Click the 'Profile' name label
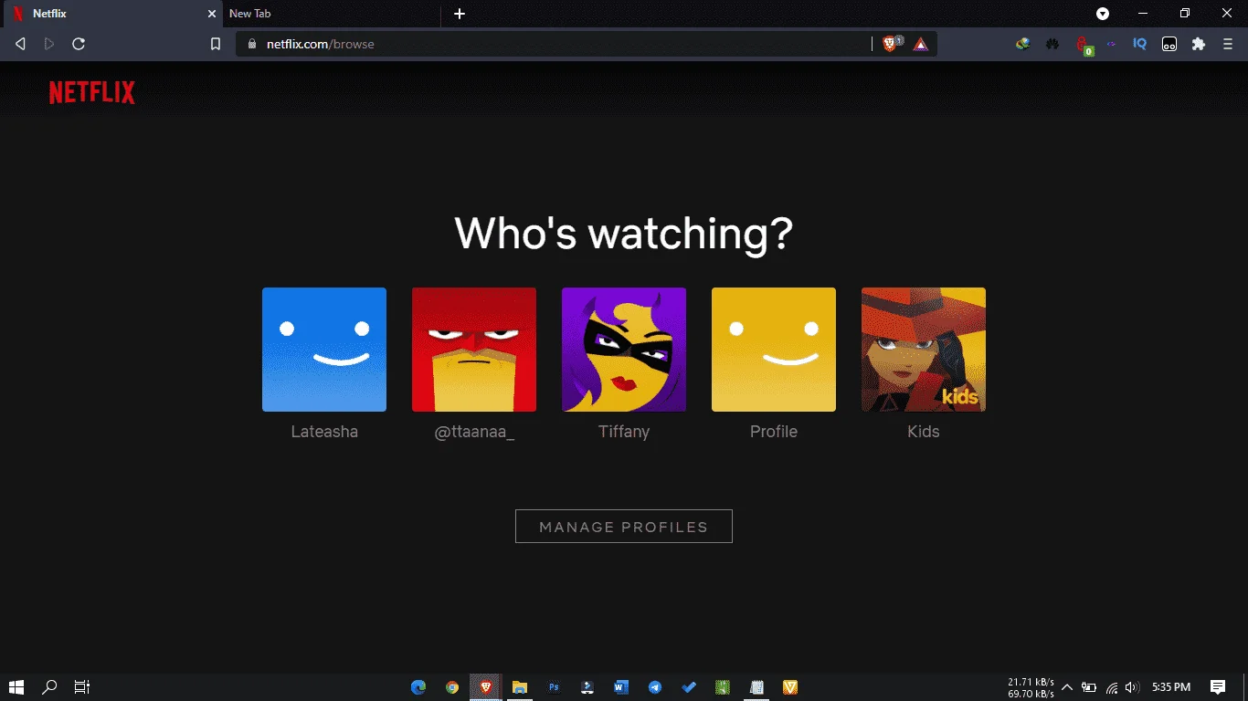1248x701 pixels. (774, 432)
